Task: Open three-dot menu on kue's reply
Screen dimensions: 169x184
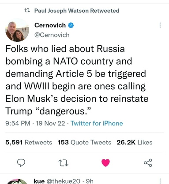Action: (x=160, y=181)
